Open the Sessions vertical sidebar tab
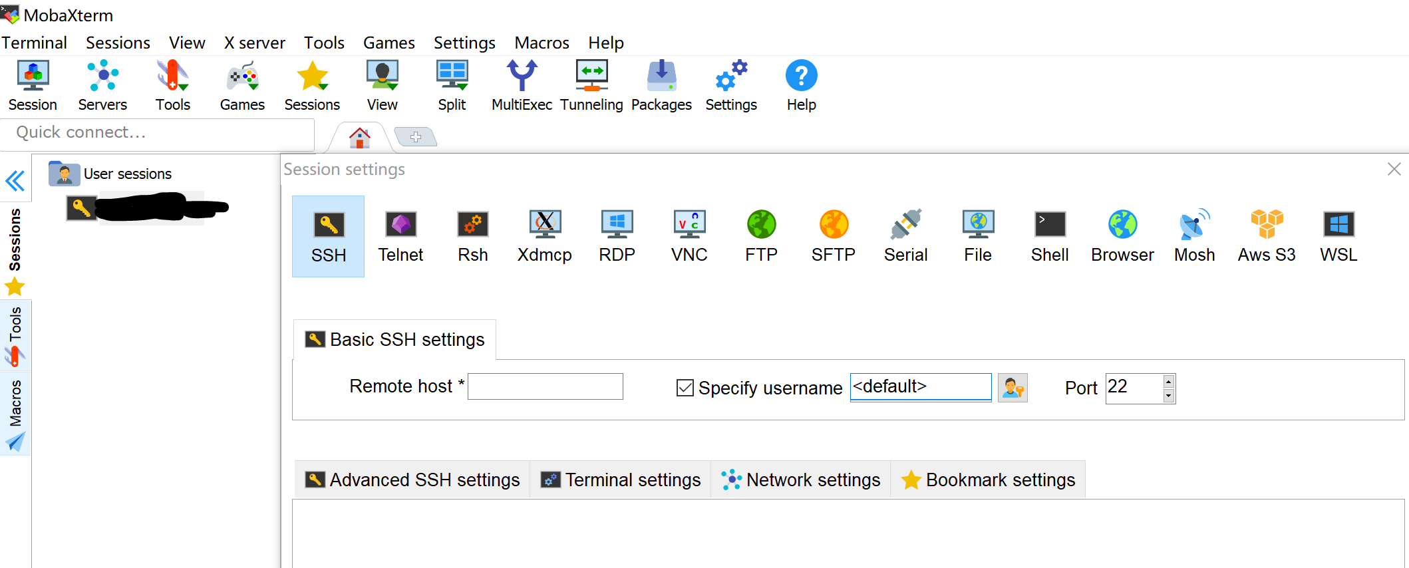Viewport: 1409px width, 568px height. [x=15, y=251]
